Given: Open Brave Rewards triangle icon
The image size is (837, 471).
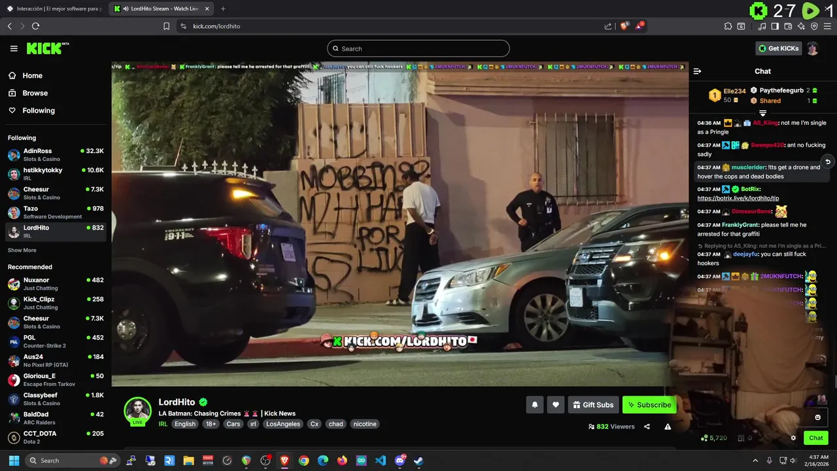Looking at the screenshot, I should click(639, 26).
